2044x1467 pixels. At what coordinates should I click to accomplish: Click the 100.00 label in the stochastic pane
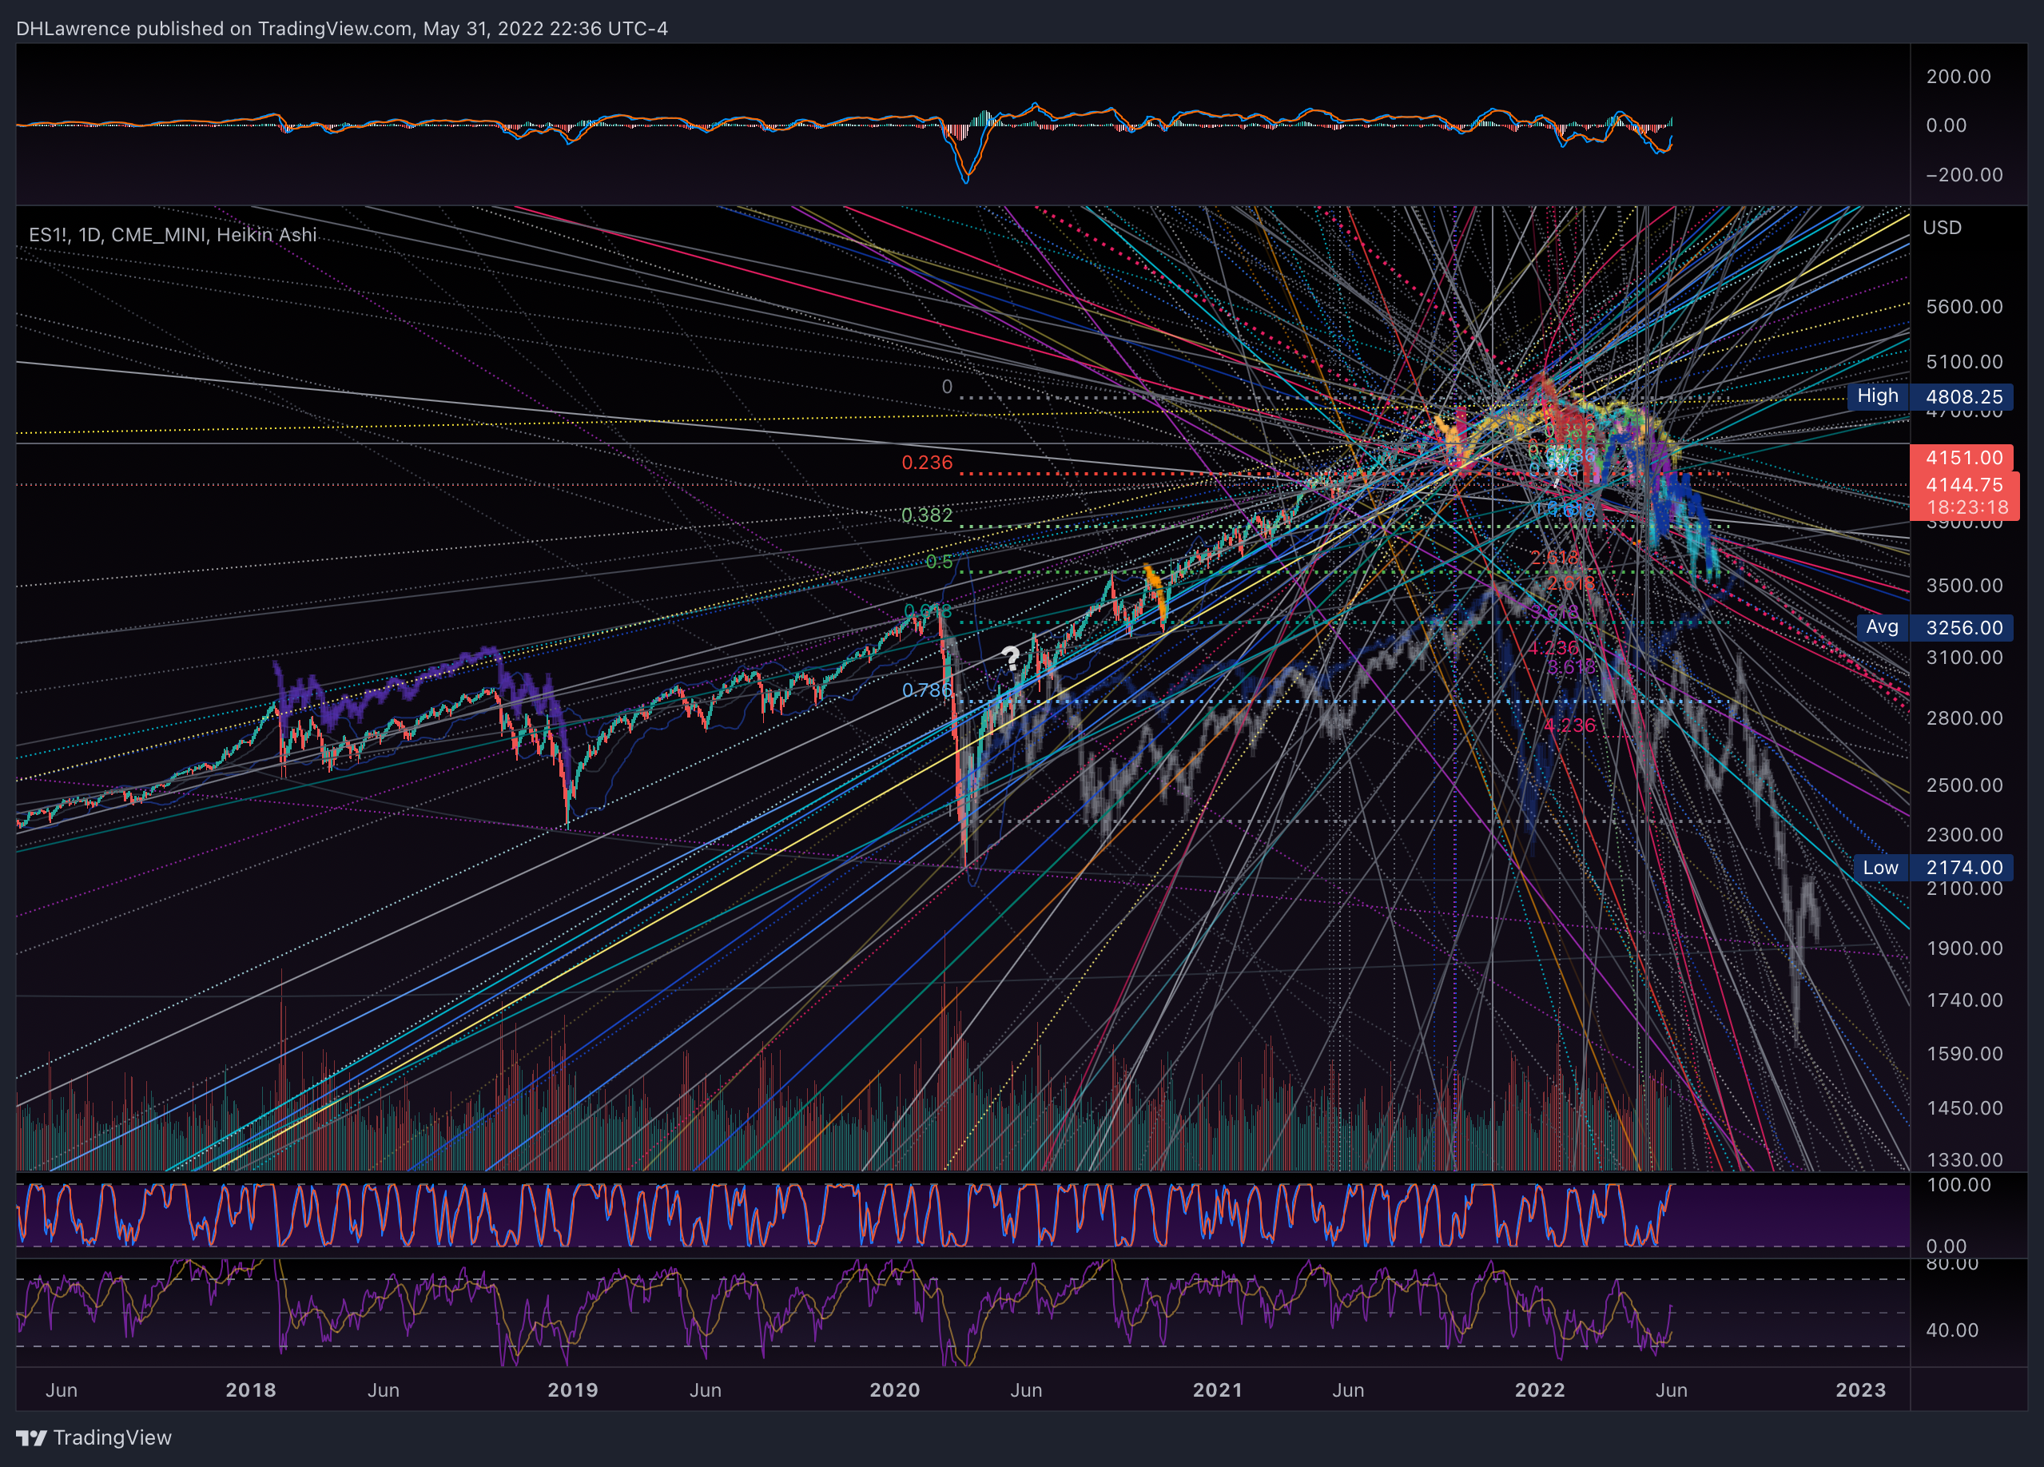[1959, 1185]
